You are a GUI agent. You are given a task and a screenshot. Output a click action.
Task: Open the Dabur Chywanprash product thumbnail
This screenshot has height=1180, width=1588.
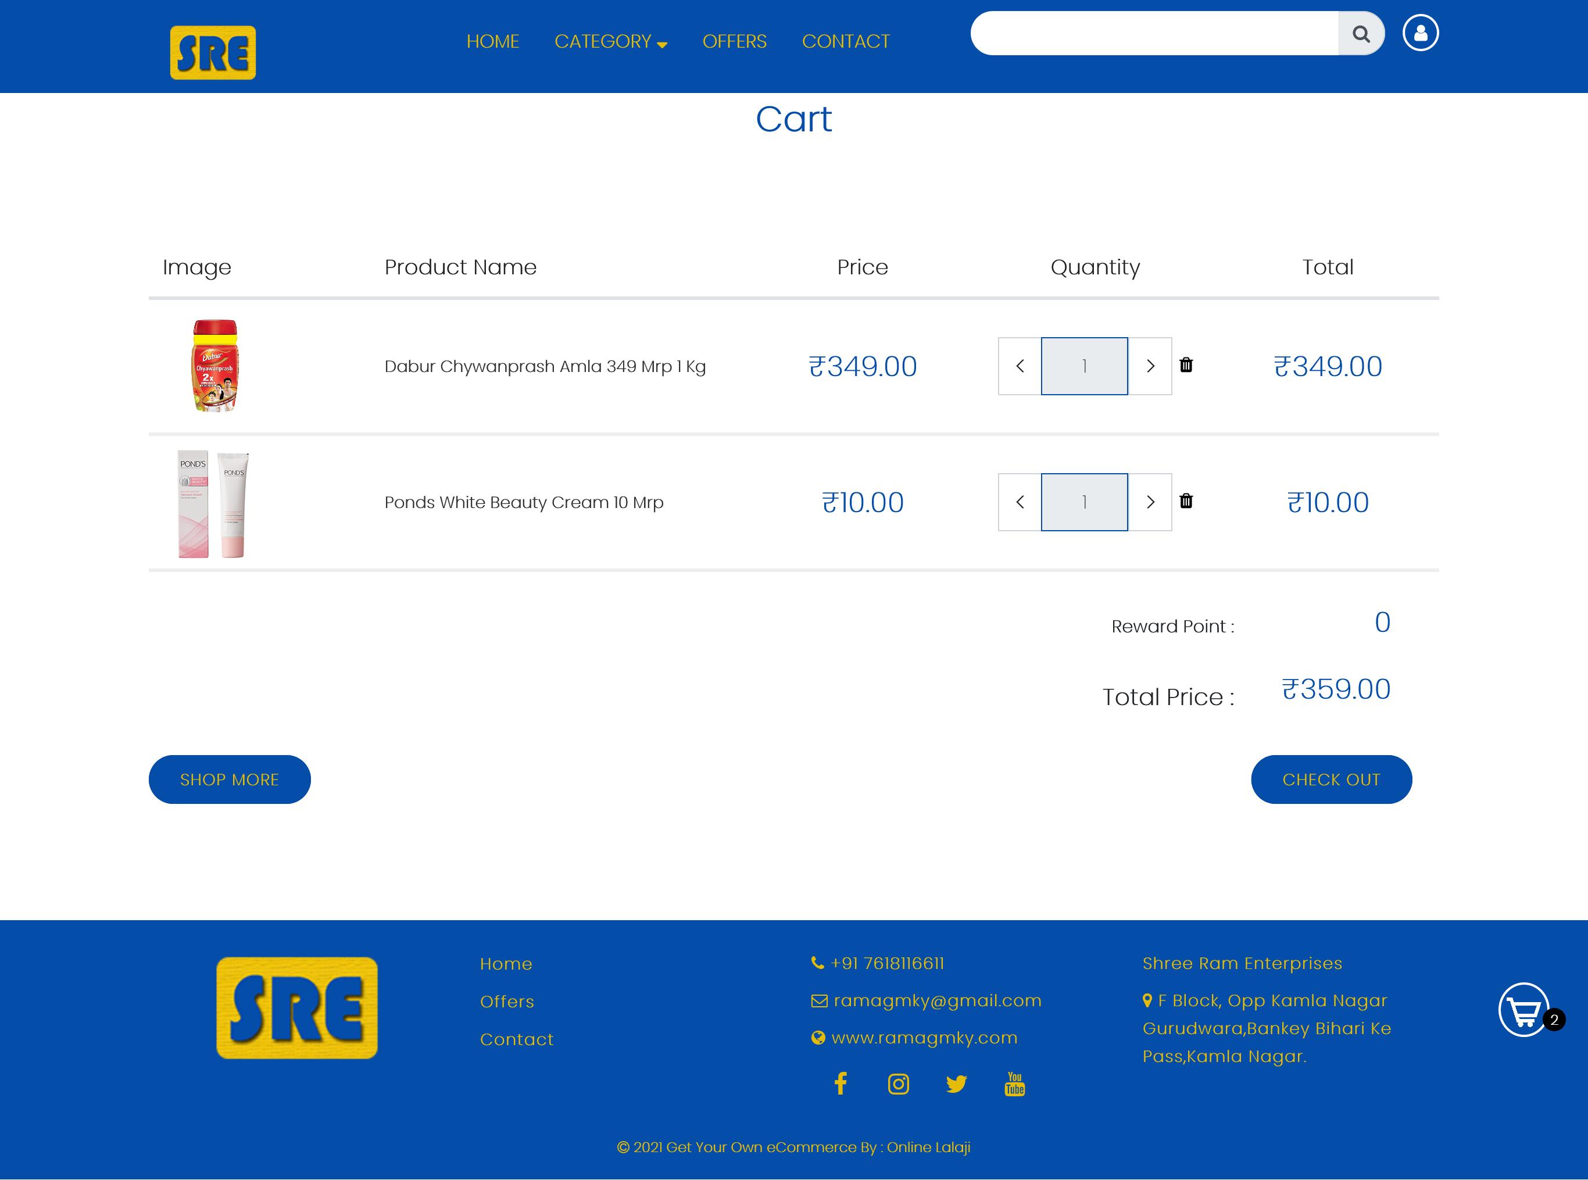click(214, 365)
